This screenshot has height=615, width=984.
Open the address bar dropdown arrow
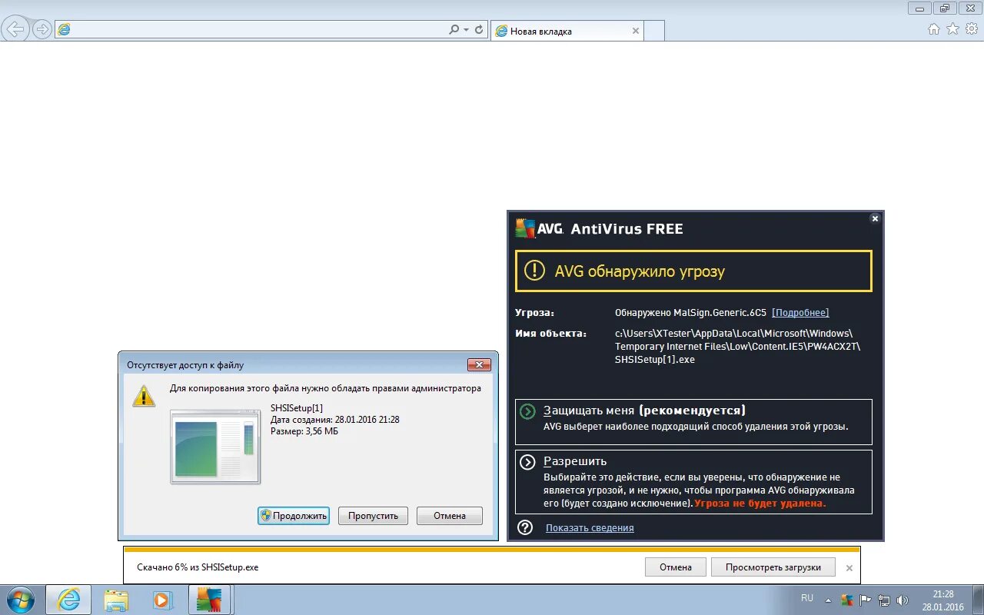(x=466, y=29)
